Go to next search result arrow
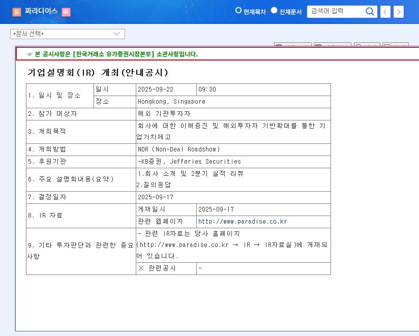 [399, 12]
